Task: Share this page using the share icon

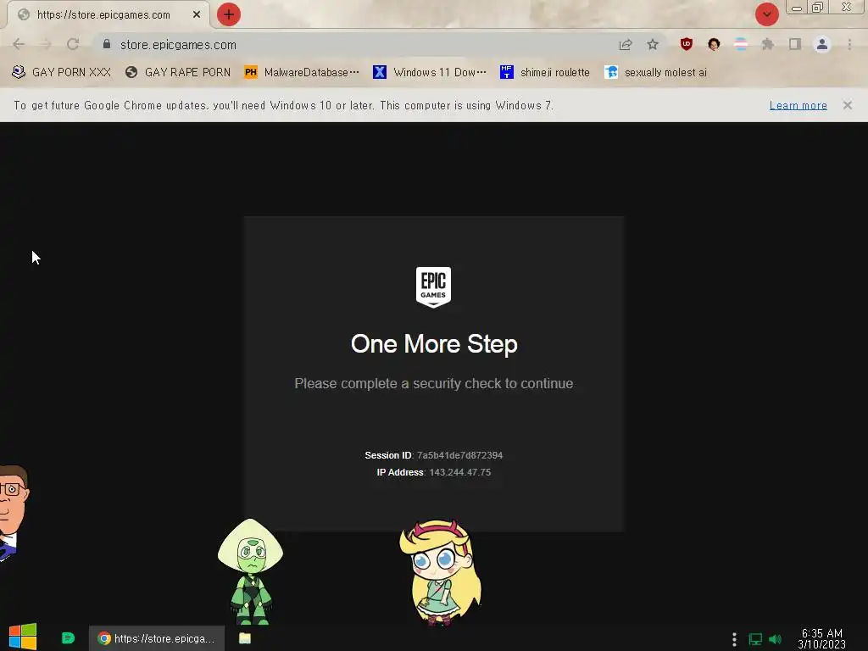Action: [x=626, y=45]
